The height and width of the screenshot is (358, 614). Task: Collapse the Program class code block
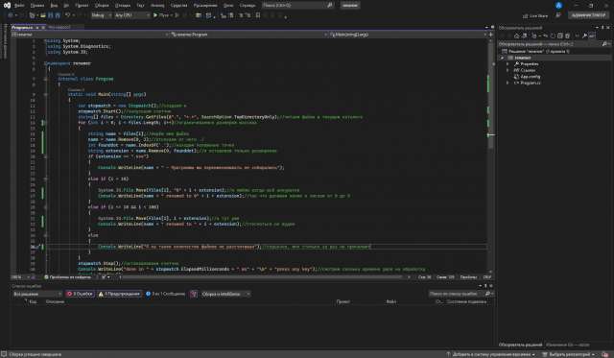[45, 79]
